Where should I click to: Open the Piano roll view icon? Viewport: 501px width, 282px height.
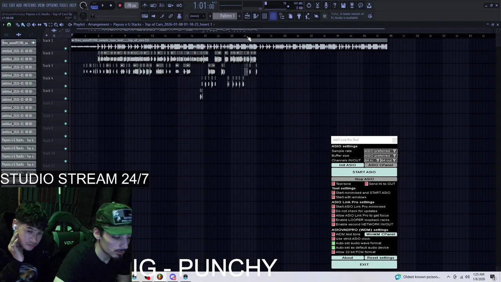[x=256, y=16]
